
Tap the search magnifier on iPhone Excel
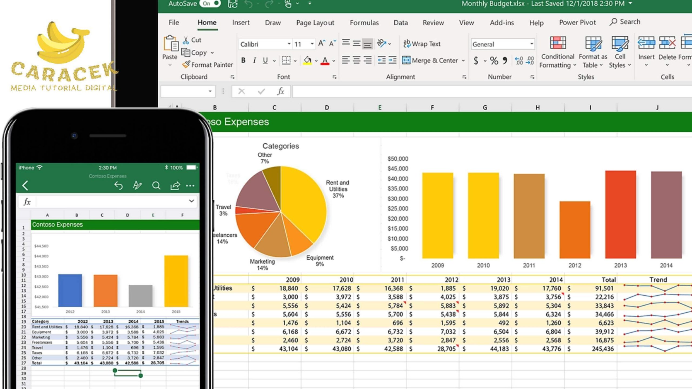point(156,186)
